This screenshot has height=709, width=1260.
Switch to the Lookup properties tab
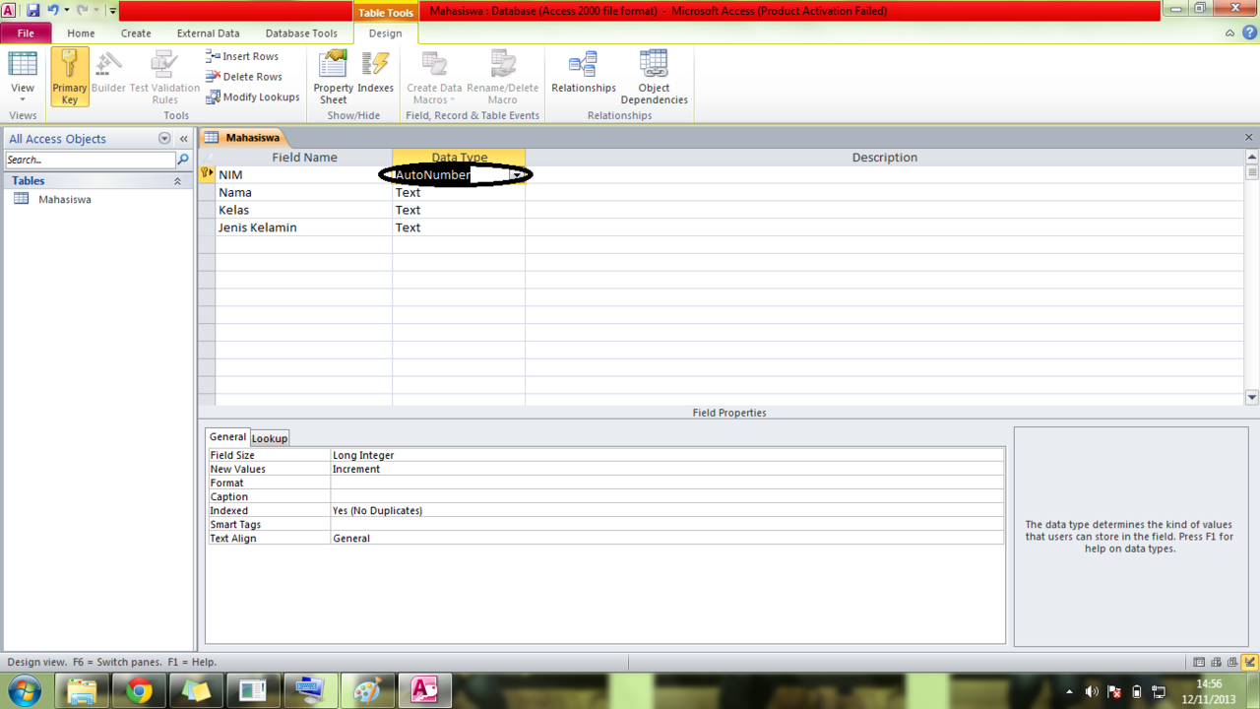270,438
